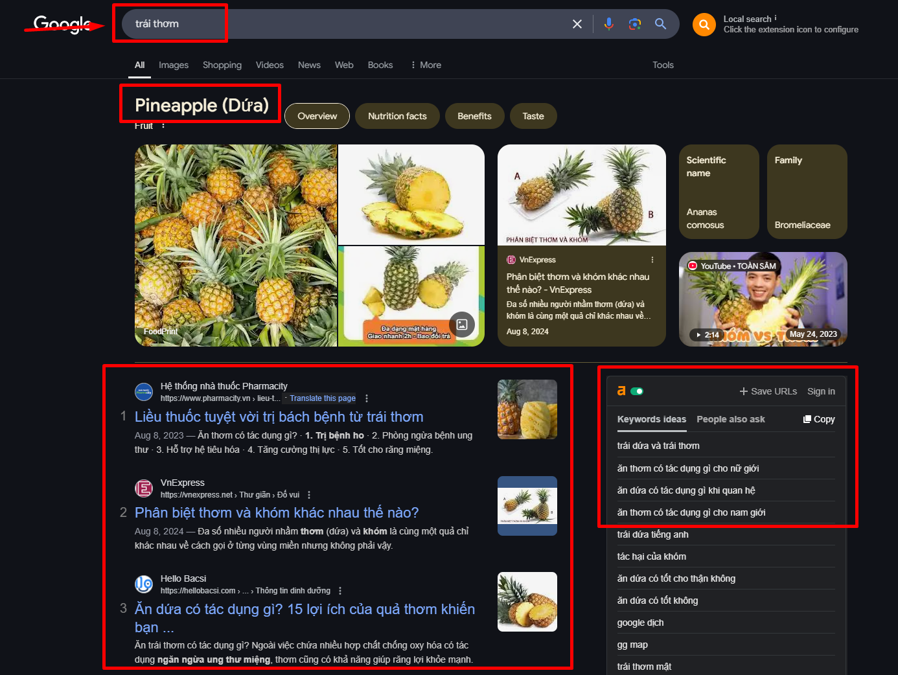The height and width of the screenshot is (675, 898).
Task: Open the Hello Bacsi result thumbnail image
Action: pyautogui.click(x=527, y=602)
